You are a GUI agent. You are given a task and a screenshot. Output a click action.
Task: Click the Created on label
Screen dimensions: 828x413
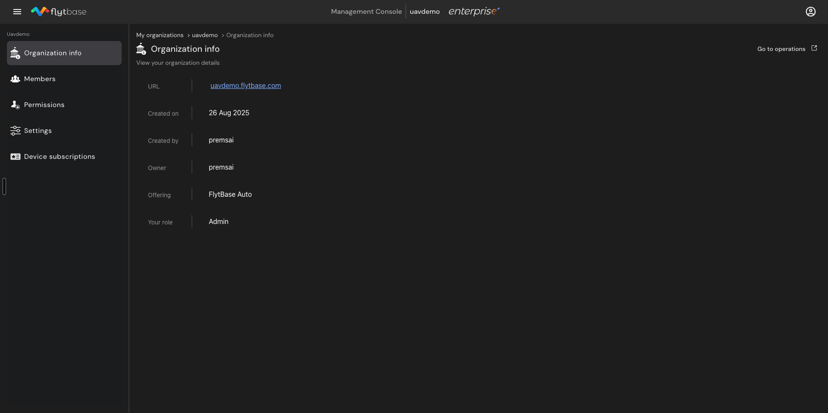pos(163,113)
